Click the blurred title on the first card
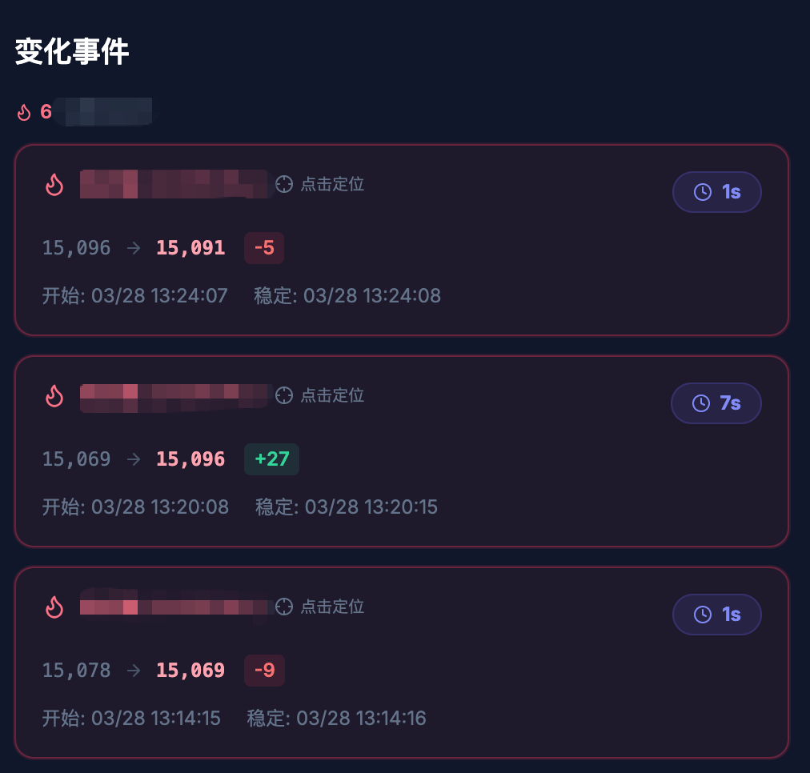 (x=174, y=184)
